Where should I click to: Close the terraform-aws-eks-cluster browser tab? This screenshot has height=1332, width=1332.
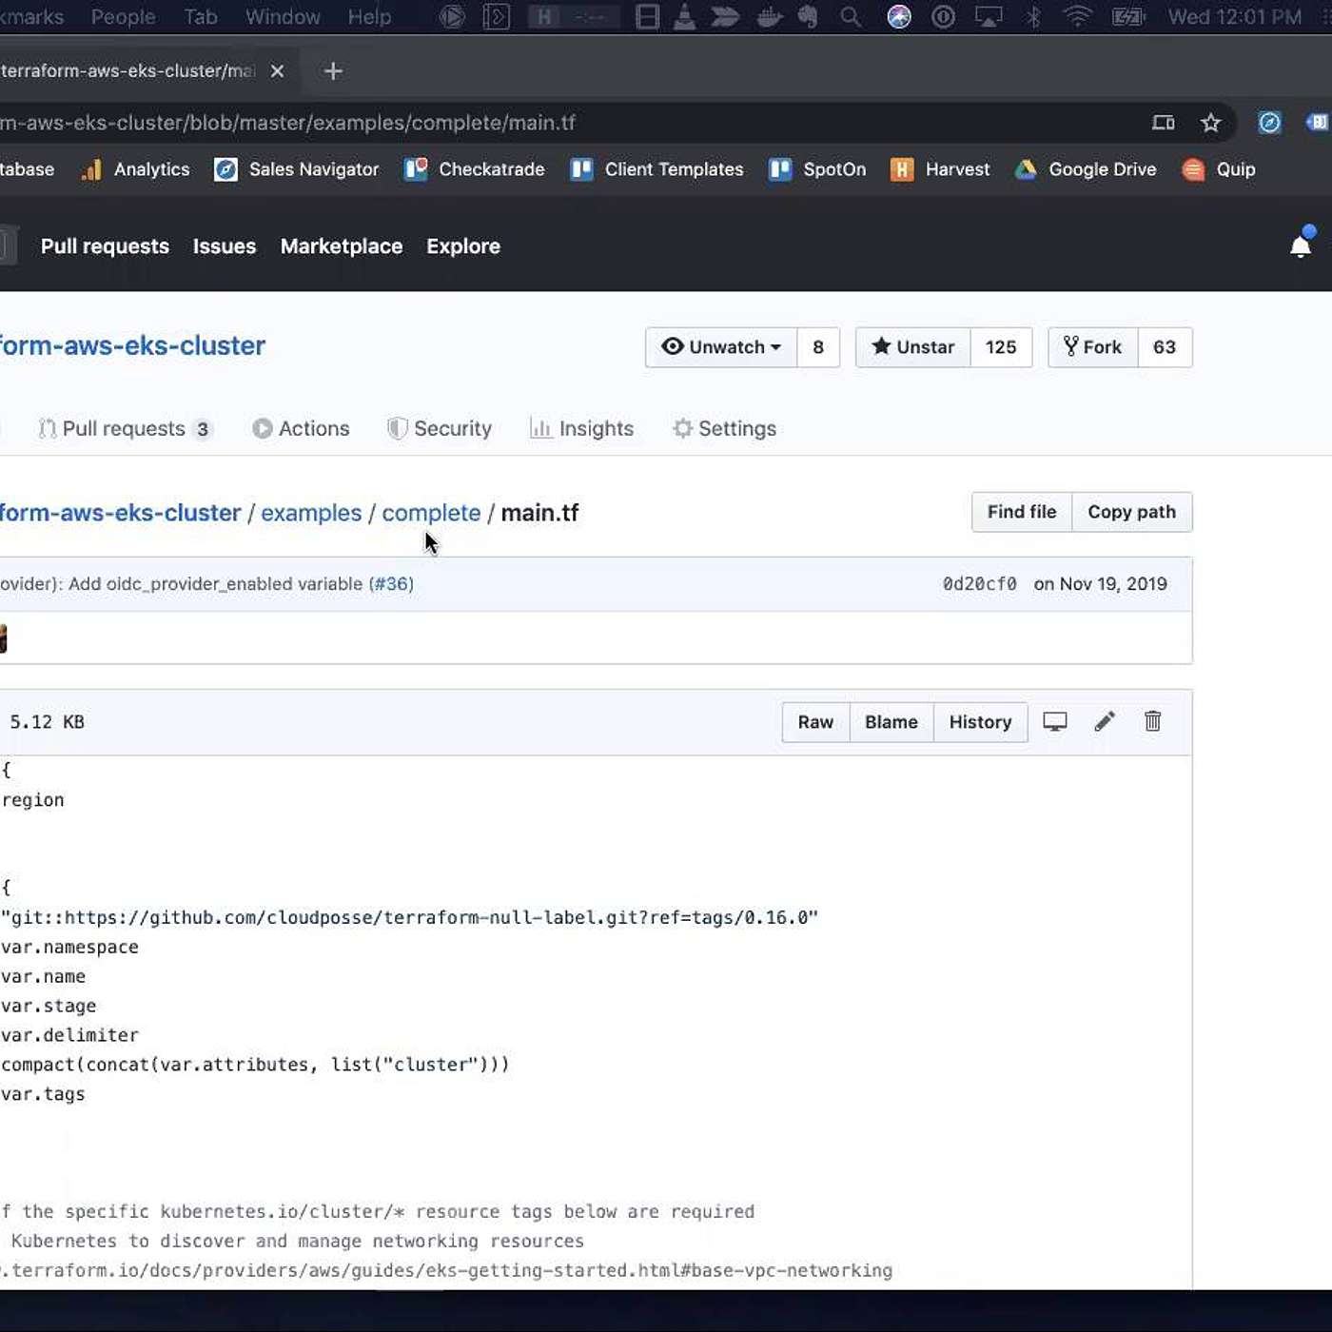pyautogui.click(x=277, y=71)
